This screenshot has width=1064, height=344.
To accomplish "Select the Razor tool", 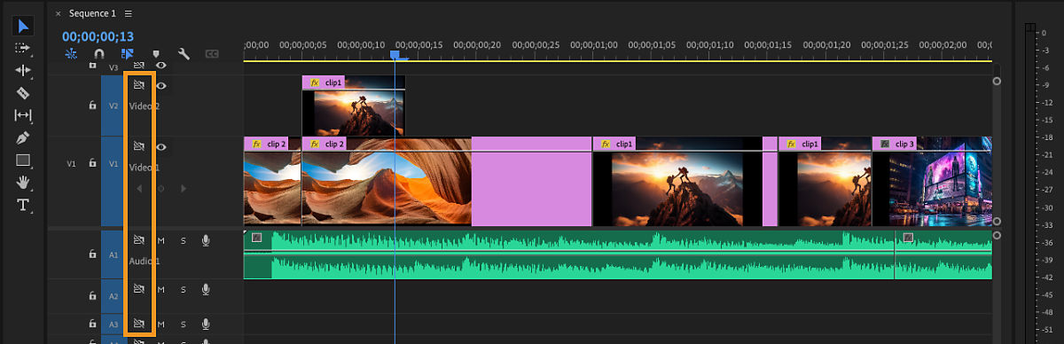I will point(23,92).
